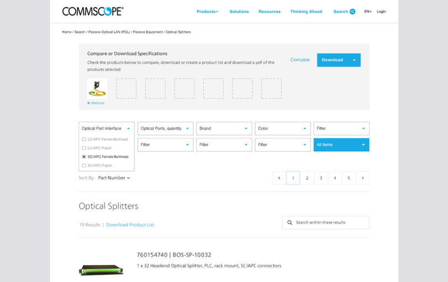Click the X icon next to Remove
Screen dimensions: 448x282
pyautogui.click(x=88, y=103)
